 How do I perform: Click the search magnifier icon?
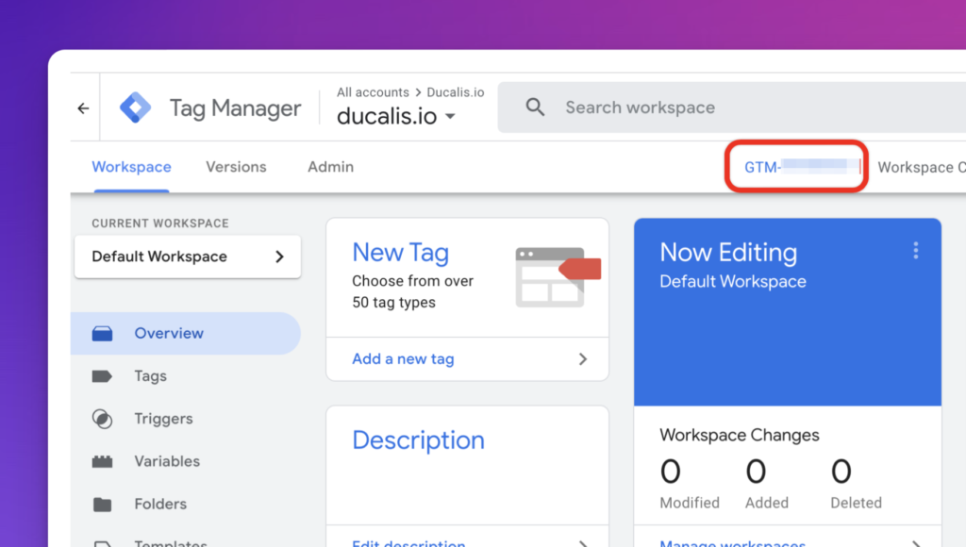point(535,108)
